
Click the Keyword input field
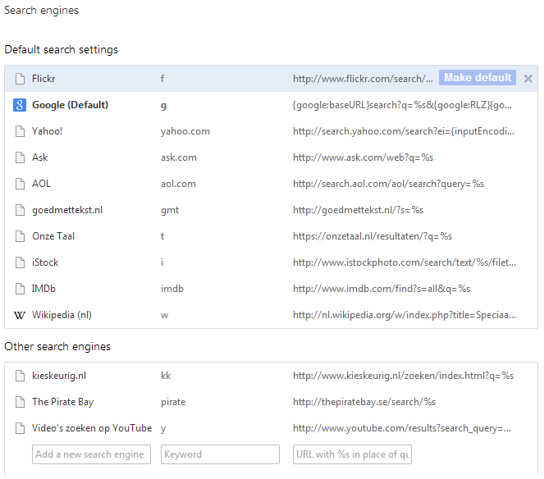tap(220, 454)
